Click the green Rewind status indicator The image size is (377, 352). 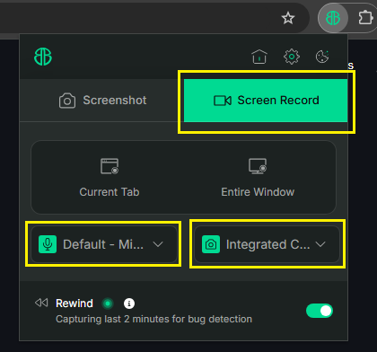coord(108,304)
